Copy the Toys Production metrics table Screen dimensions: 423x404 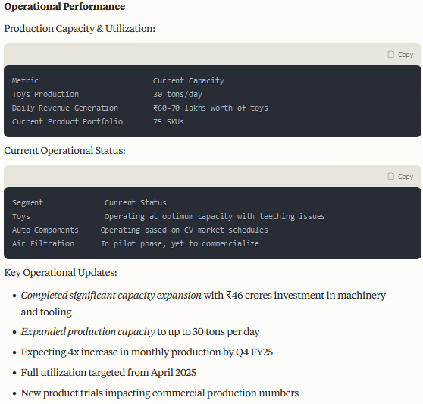point(400,55)
